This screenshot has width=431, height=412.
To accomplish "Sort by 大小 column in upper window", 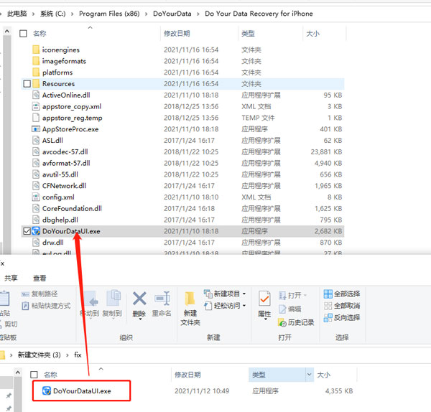I will click(x=312, y=34).
